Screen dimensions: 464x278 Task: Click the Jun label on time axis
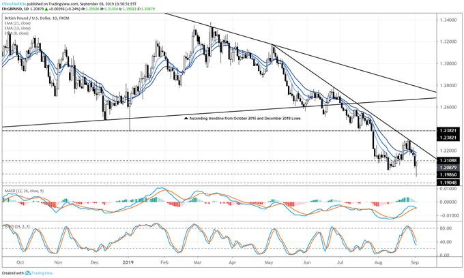tap(307, 262)
